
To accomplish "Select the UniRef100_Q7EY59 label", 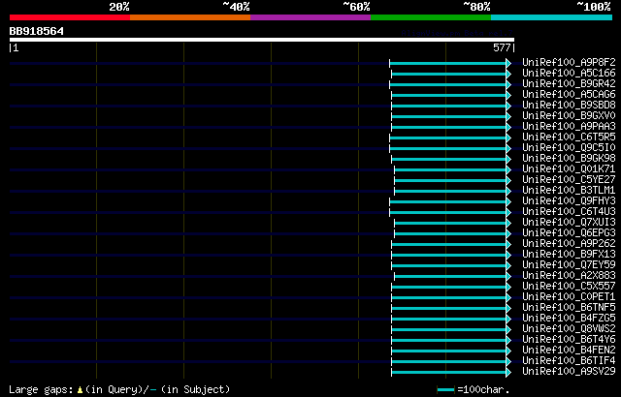I will coord(569,265).
